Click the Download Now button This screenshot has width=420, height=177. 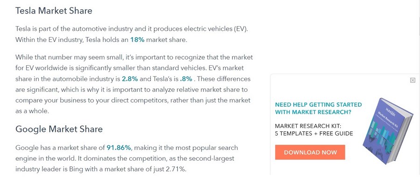(x=310, y=152)
